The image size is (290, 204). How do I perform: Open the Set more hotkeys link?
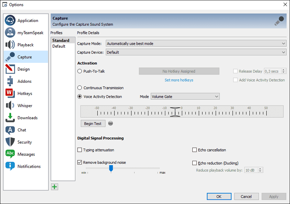179,80
